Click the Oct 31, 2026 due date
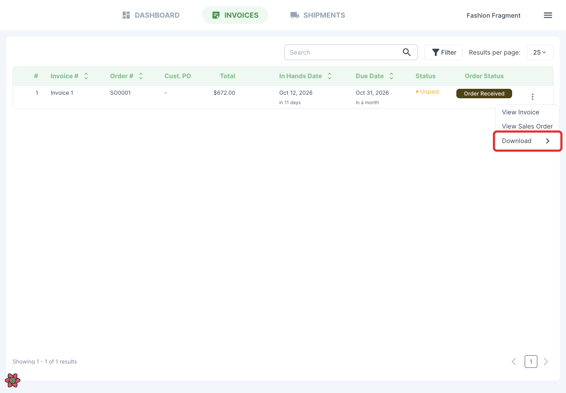566x393 pixels. (372, 93)
